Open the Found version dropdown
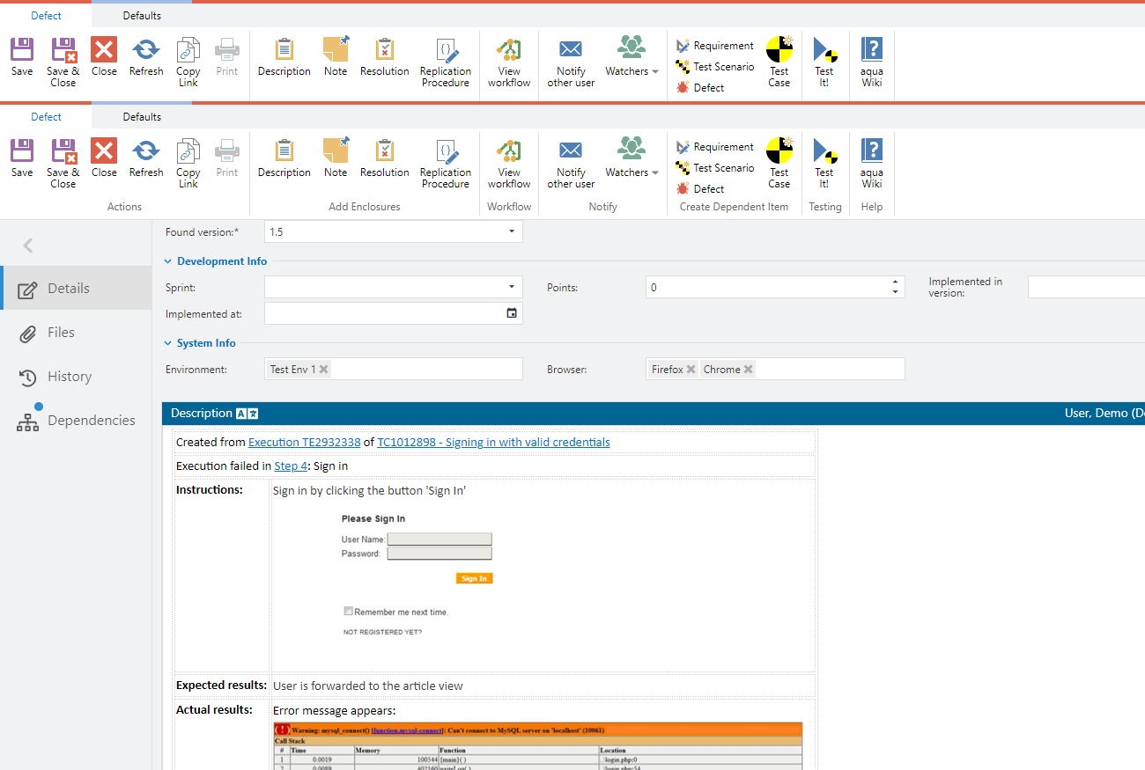Image resolution: width=1145 pixels, height=770 pixels. (512, 231)
